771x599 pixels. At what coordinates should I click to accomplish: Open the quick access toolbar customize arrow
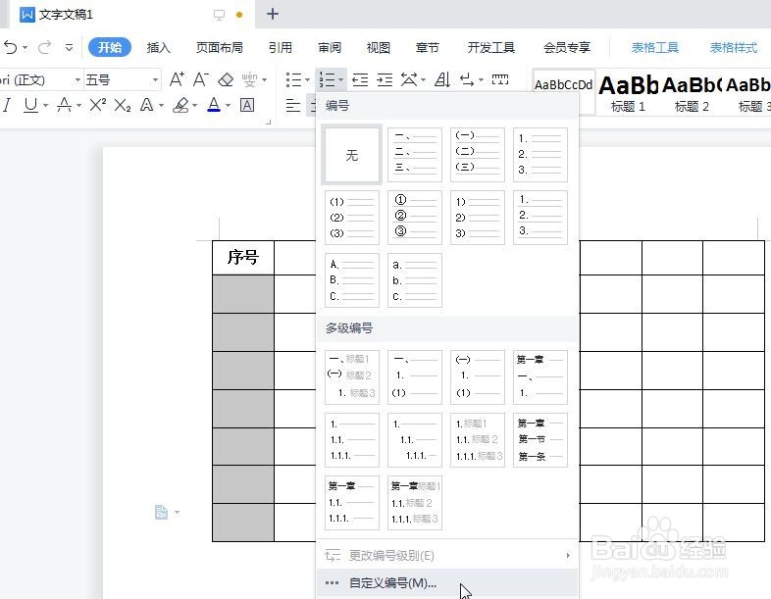pos(69,48)
